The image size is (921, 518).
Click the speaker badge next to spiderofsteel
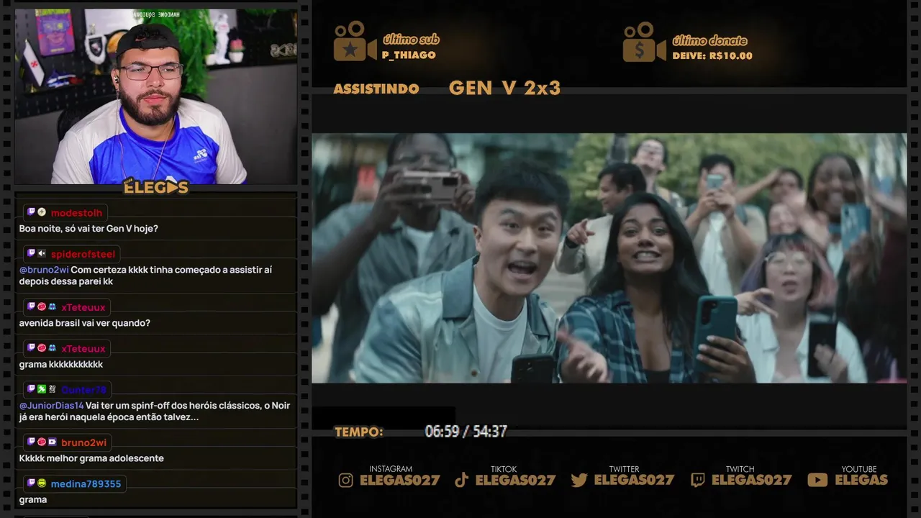click(x=42, y=253)
